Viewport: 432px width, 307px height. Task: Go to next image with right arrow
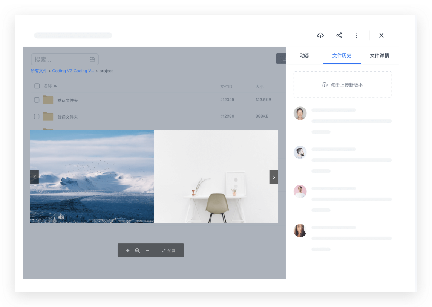click(274, 177)
